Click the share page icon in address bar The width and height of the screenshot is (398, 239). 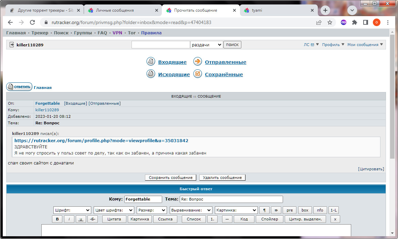click(319, 22)
